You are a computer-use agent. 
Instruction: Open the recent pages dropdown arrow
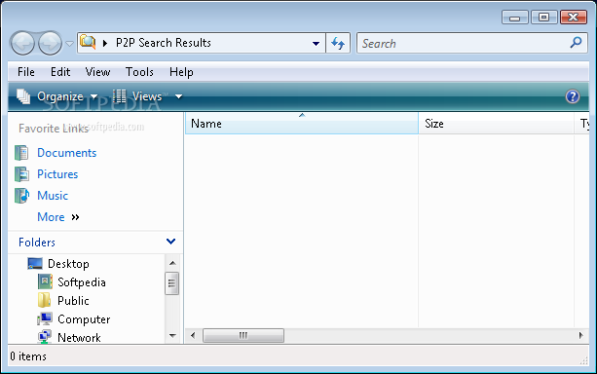pos(69,44)
